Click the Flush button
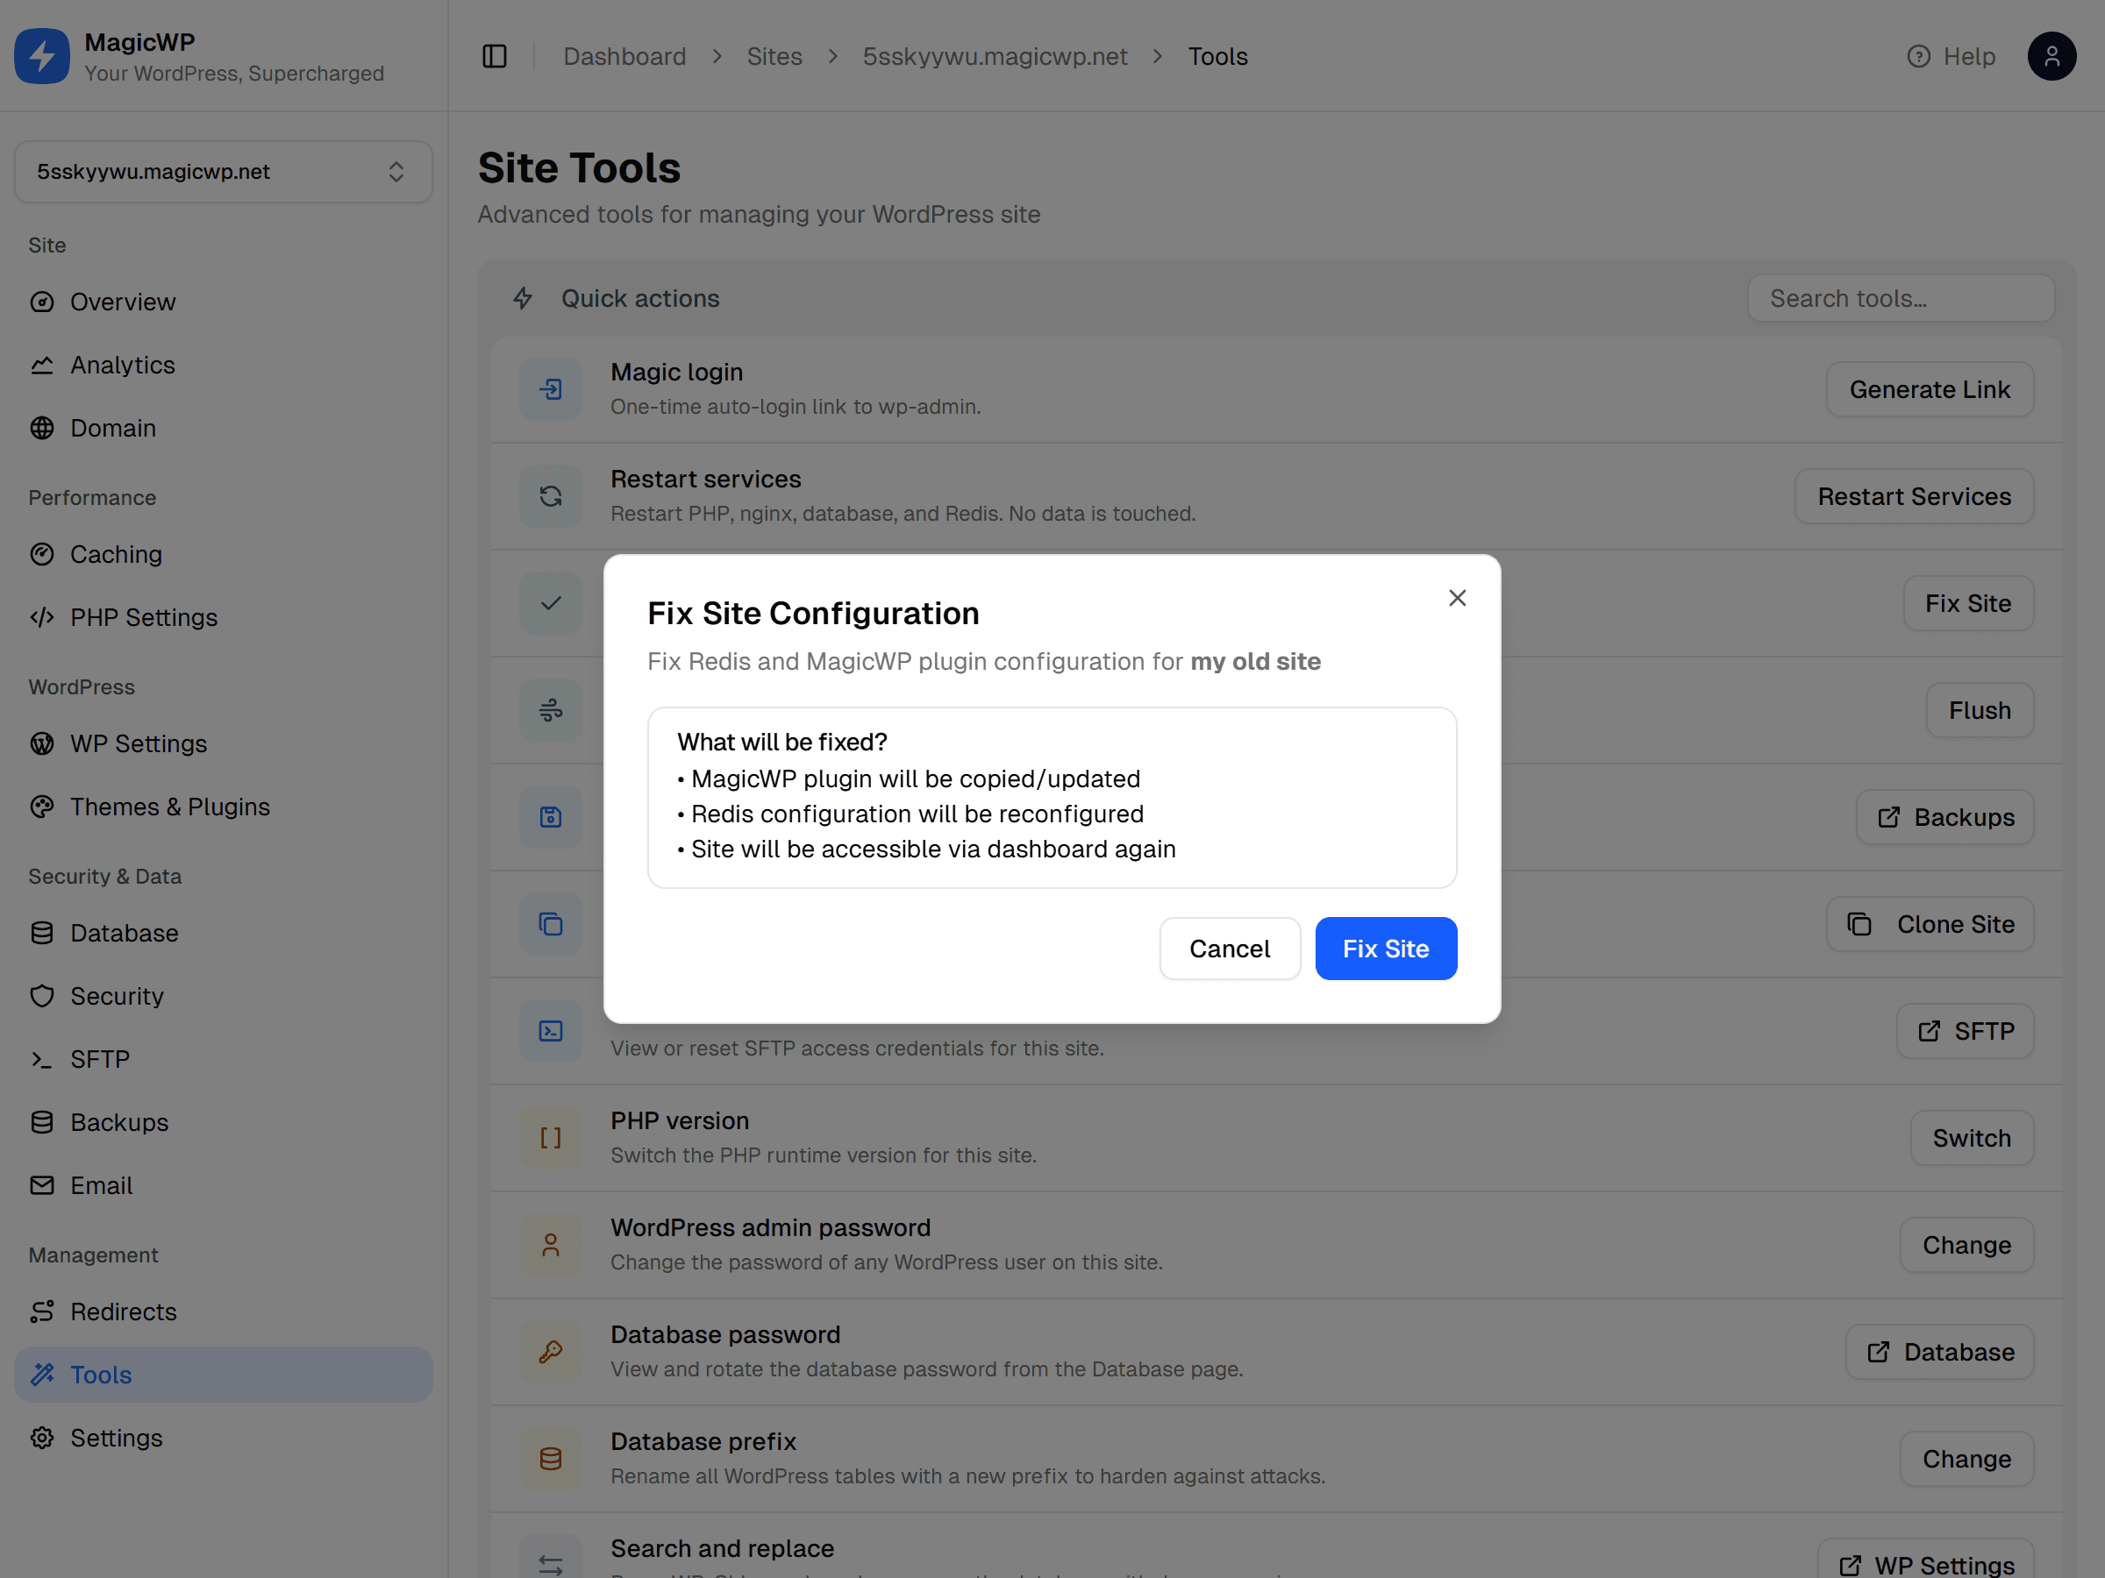This screenshot has width=2105, height=1578. pyautogui.click(x=1980, y=710)
